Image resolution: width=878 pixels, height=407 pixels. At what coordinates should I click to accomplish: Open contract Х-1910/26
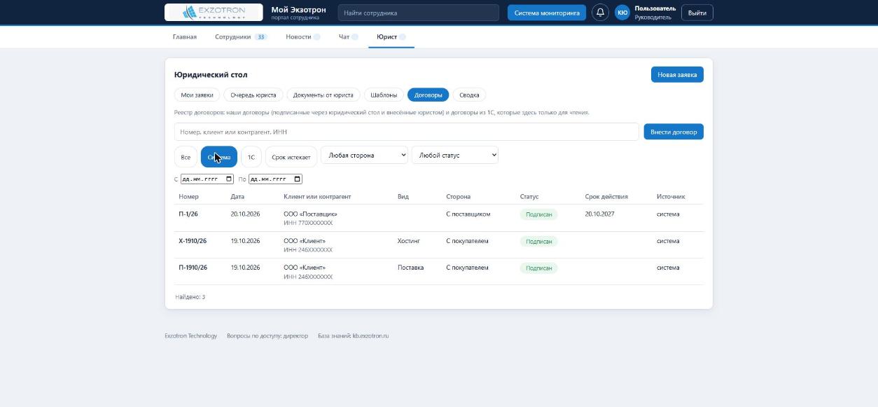tap(193, 241)
